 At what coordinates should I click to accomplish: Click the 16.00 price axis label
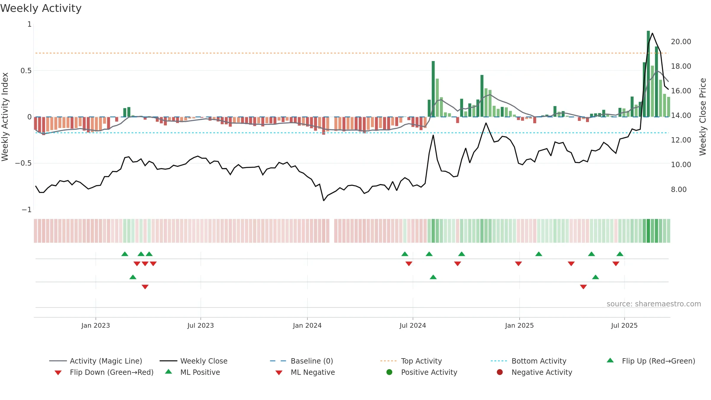click(681, 91)
